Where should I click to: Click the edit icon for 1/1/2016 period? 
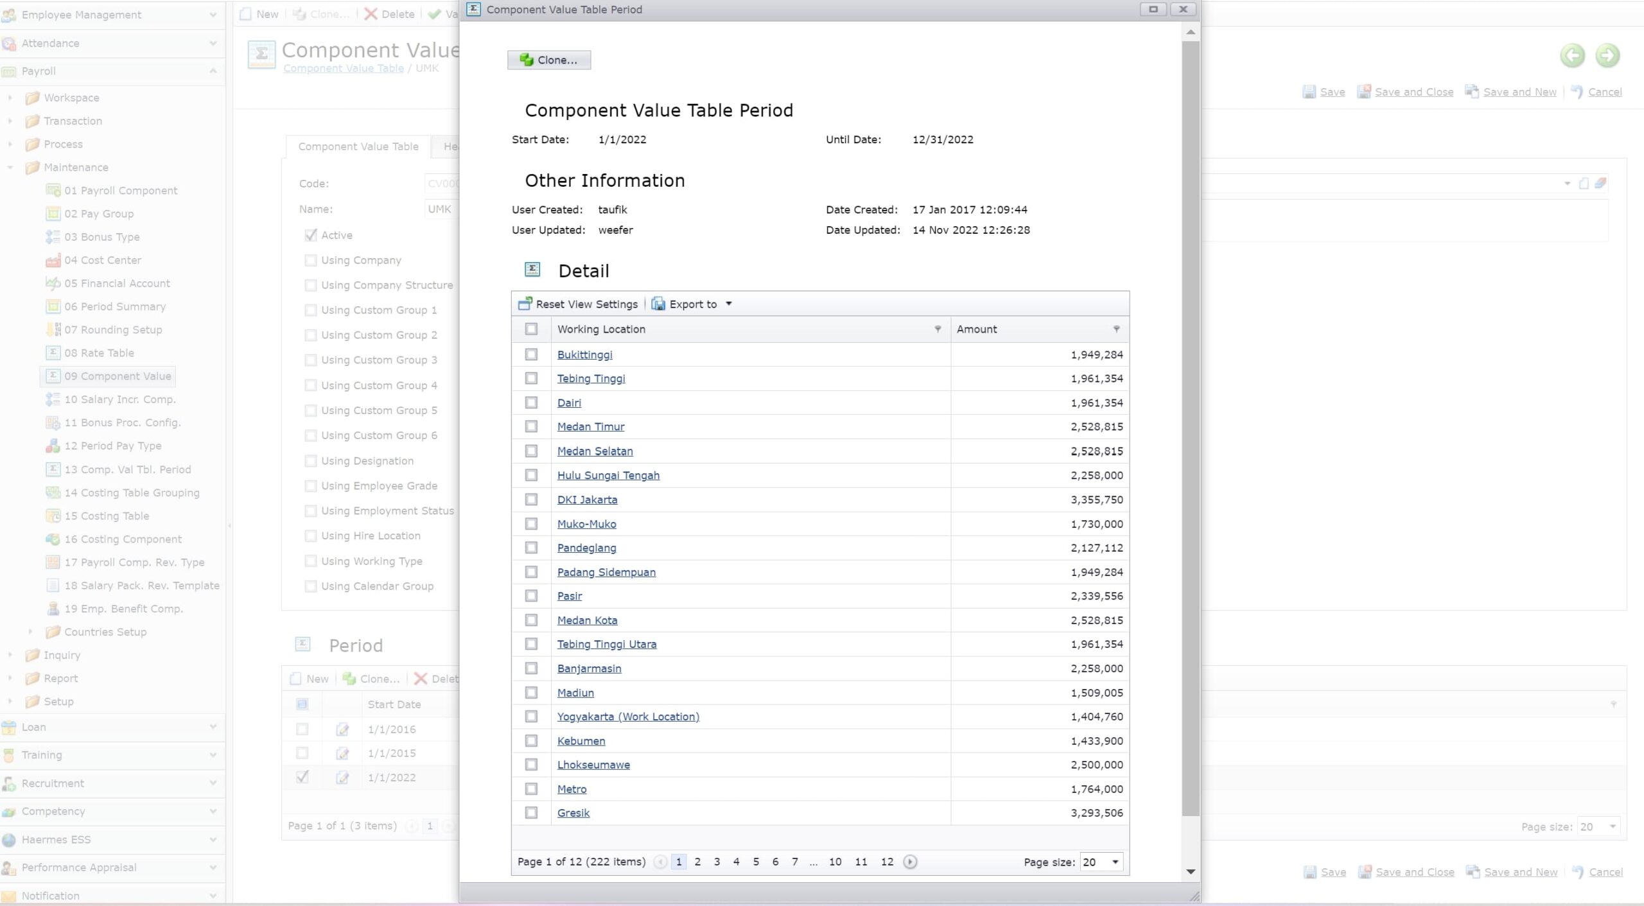[x=342, y=729]
